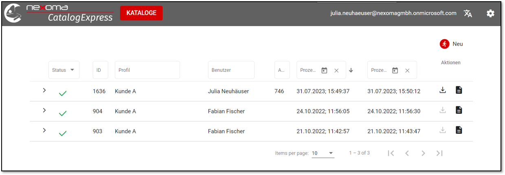Screen dimensions: 505x175
Task: Click the first Prozess date input
Action: [x=308, y=70]
